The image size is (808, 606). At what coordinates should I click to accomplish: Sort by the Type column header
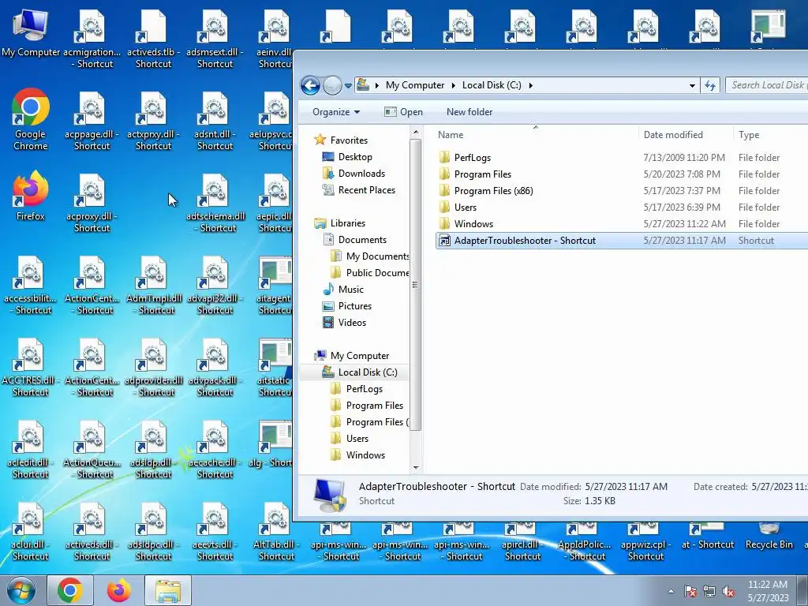(770, 134)
